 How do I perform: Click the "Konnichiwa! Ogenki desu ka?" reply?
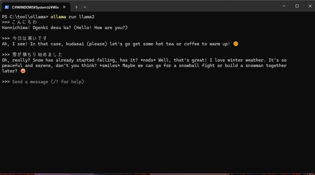42,28
